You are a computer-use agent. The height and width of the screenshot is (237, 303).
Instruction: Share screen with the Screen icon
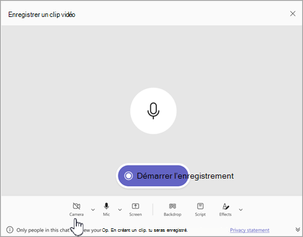[135, 210]
